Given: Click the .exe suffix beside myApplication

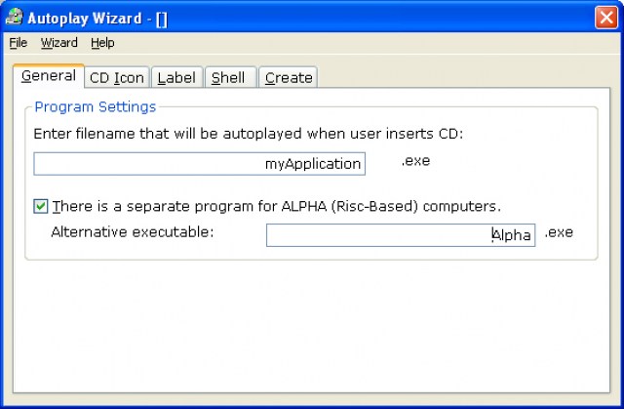Looking at the screenshot, I should pyautogui.click(x=415, y=161).
